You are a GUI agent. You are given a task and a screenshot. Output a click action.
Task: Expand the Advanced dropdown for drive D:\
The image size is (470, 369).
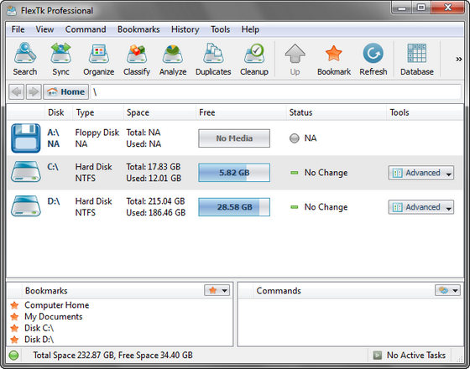coord(421,207)
